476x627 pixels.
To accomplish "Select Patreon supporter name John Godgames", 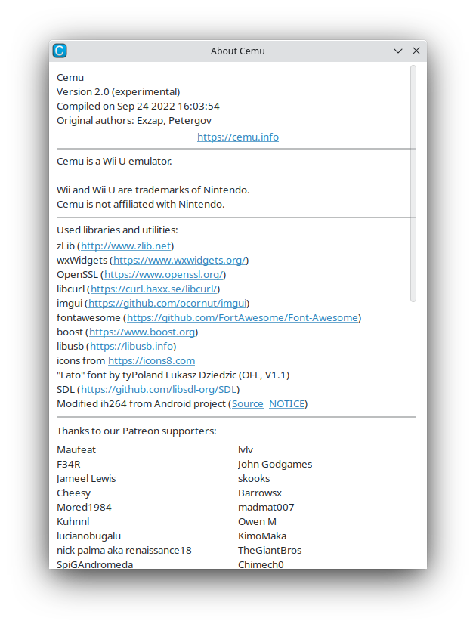I will (x=274, y=464).
